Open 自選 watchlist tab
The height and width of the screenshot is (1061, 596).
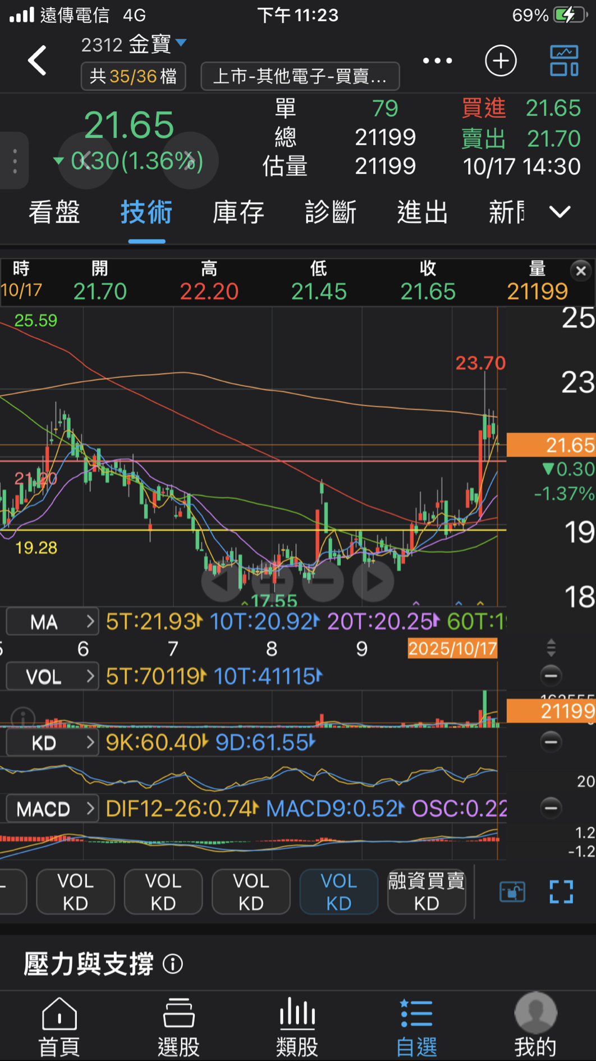pyautogui.click(x=416, y=1027)
